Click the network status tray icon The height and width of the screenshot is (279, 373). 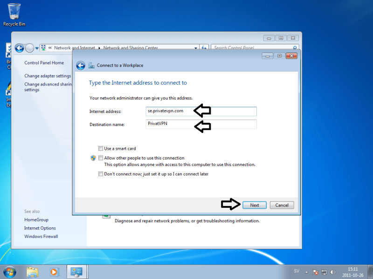tap(324, 272)
